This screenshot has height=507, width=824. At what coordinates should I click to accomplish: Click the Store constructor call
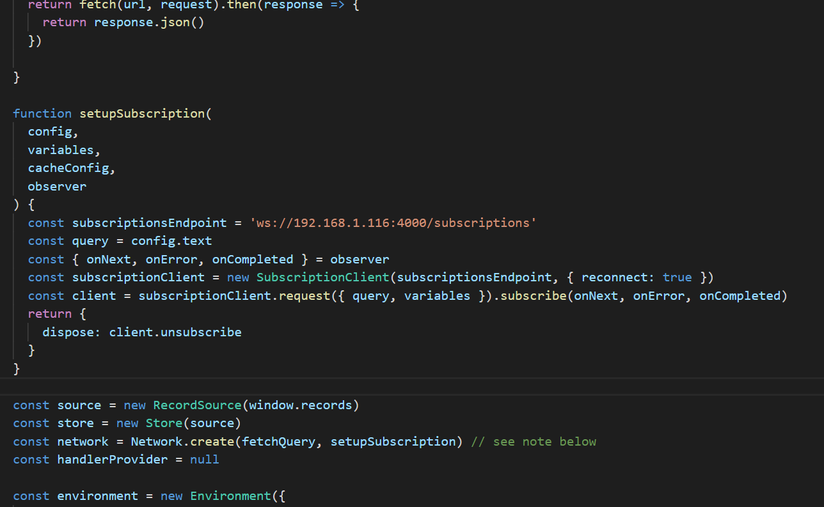pos(164,423)
